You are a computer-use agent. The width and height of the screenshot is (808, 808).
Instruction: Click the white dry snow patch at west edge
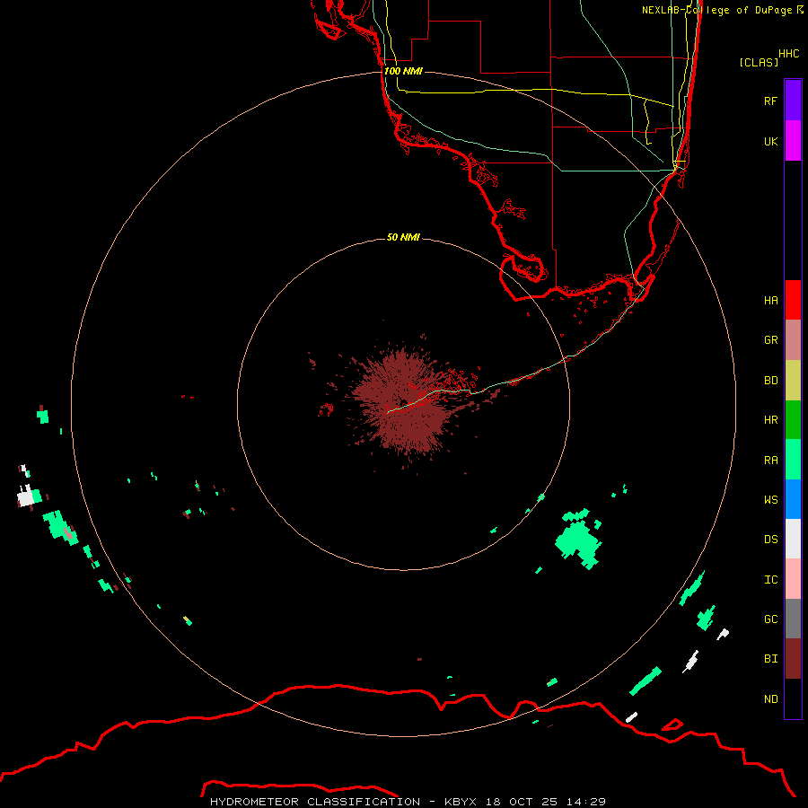(x=25, y=497)
